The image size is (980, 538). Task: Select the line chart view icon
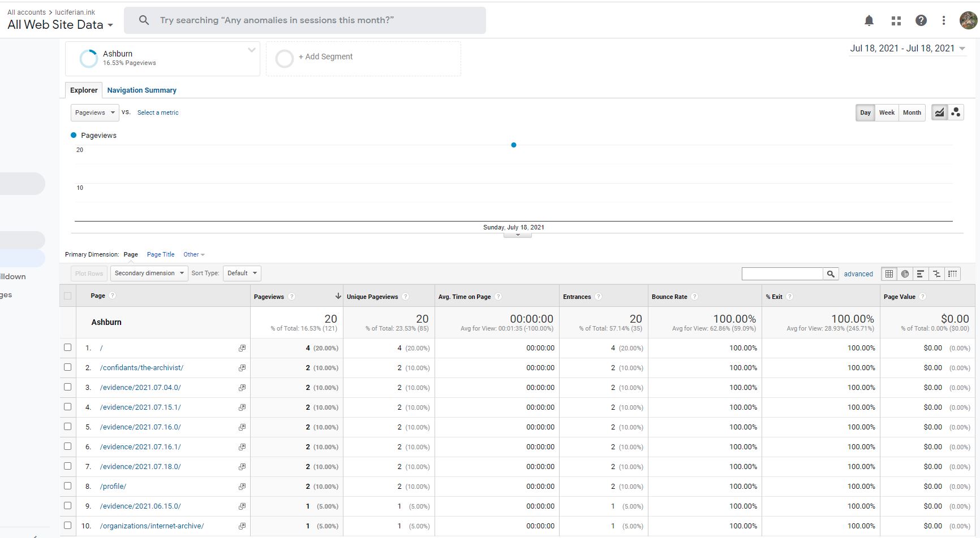pos(939,112)
